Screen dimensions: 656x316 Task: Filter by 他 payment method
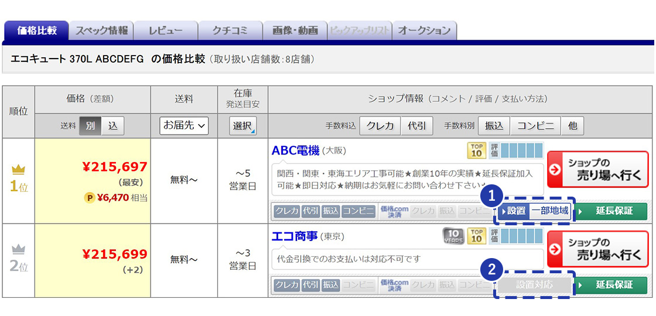pos(573,126)
